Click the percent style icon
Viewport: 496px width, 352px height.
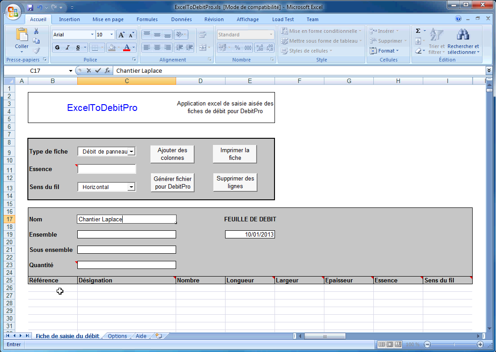(237, 48)
